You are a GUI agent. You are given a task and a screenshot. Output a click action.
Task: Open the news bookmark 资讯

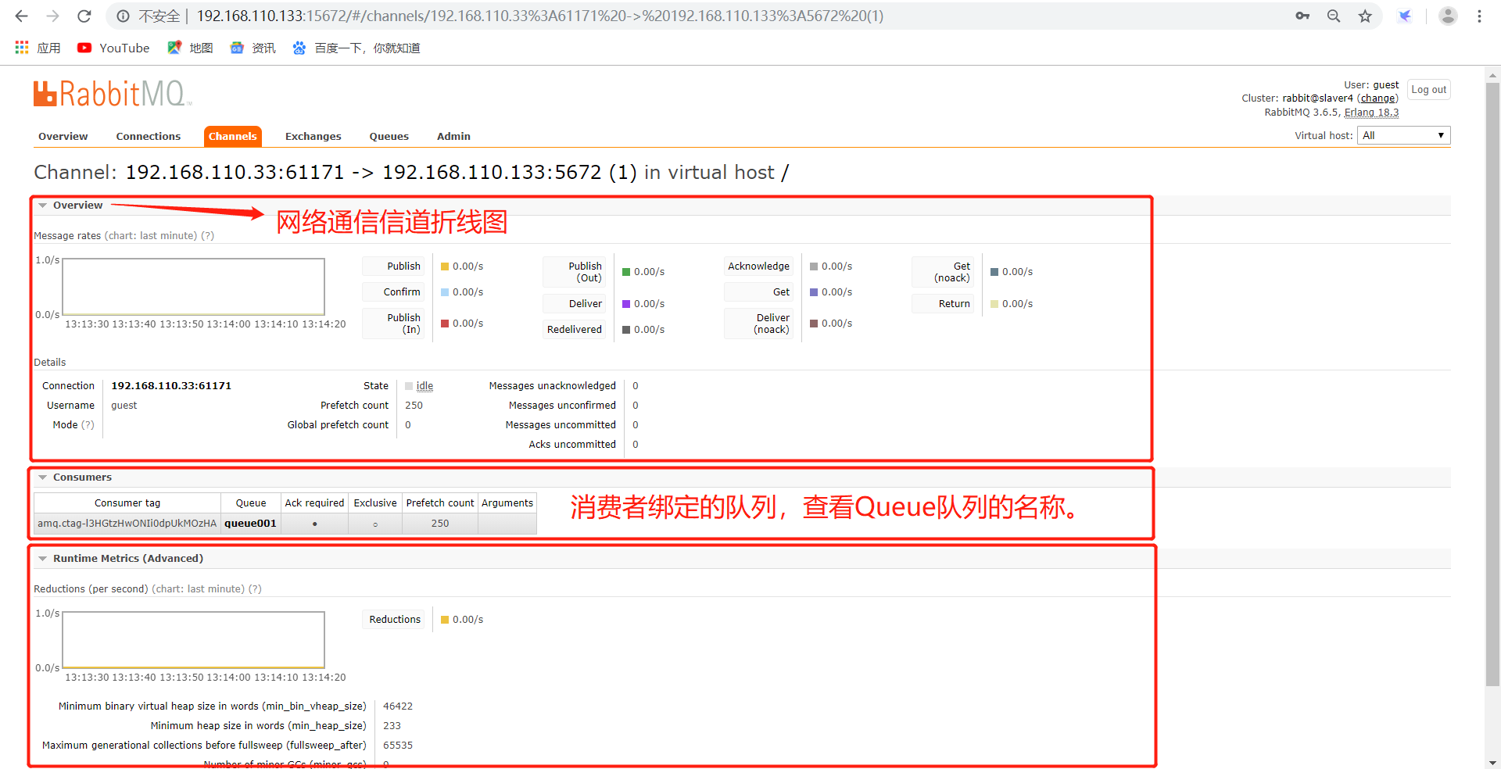tap(253, 48)
